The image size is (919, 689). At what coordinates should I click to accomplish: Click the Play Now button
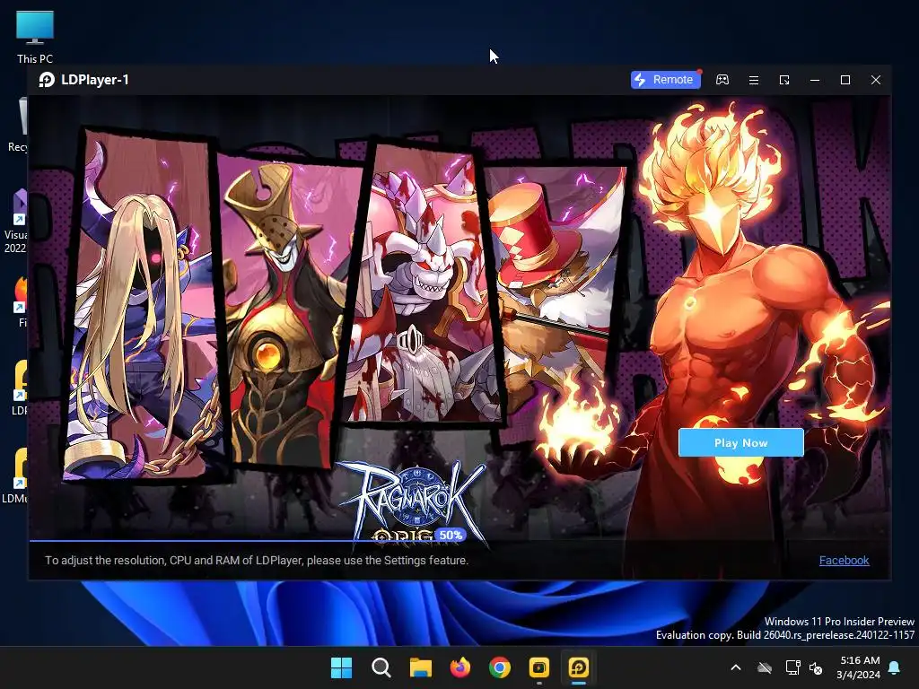[740, 442]
